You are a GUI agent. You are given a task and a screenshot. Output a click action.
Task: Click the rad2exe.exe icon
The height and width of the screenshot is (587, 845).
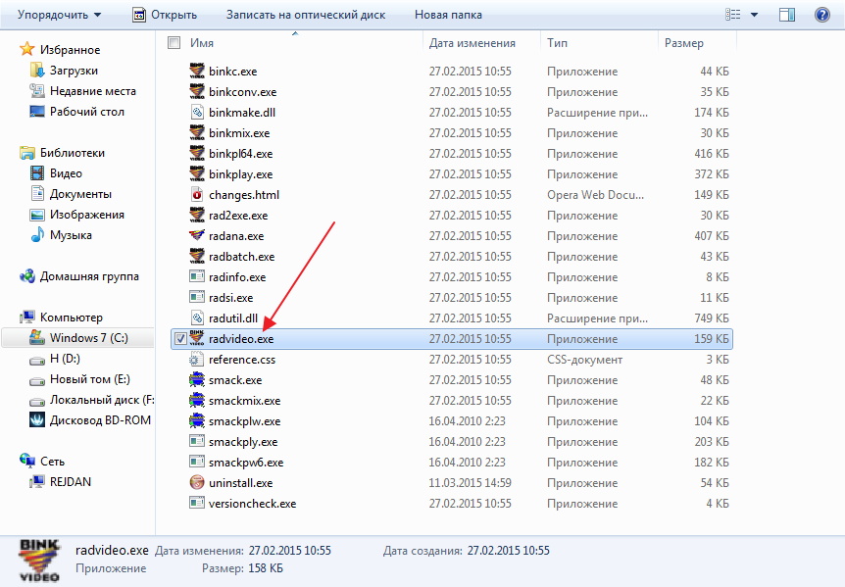click(x=197, y=215)
